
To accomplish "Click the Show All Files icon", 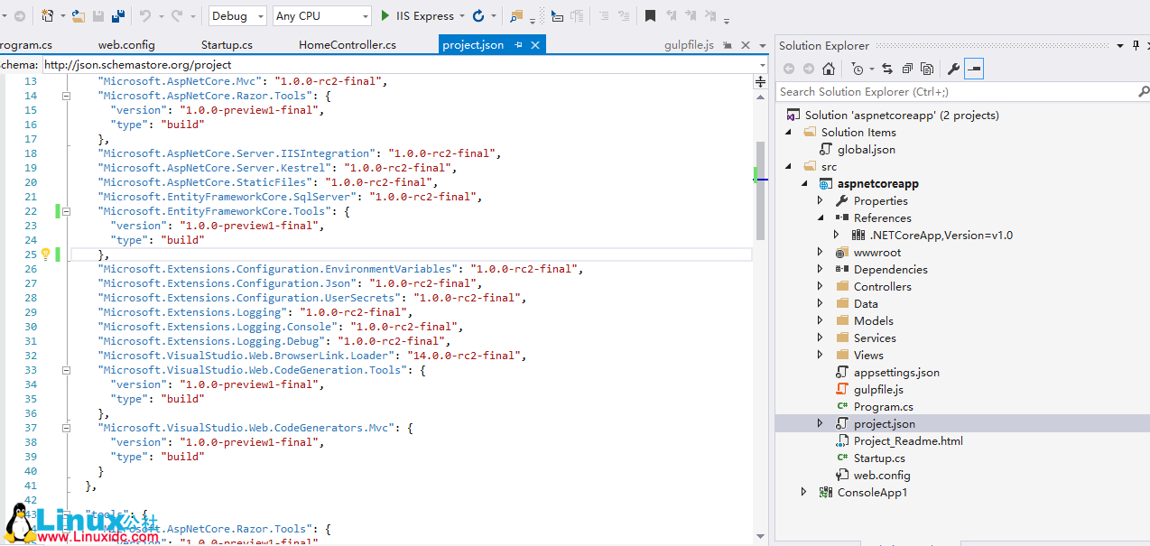I will pos(926,69).
